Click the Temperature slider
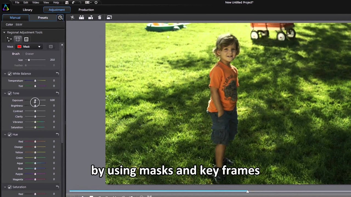 point(35,81)
